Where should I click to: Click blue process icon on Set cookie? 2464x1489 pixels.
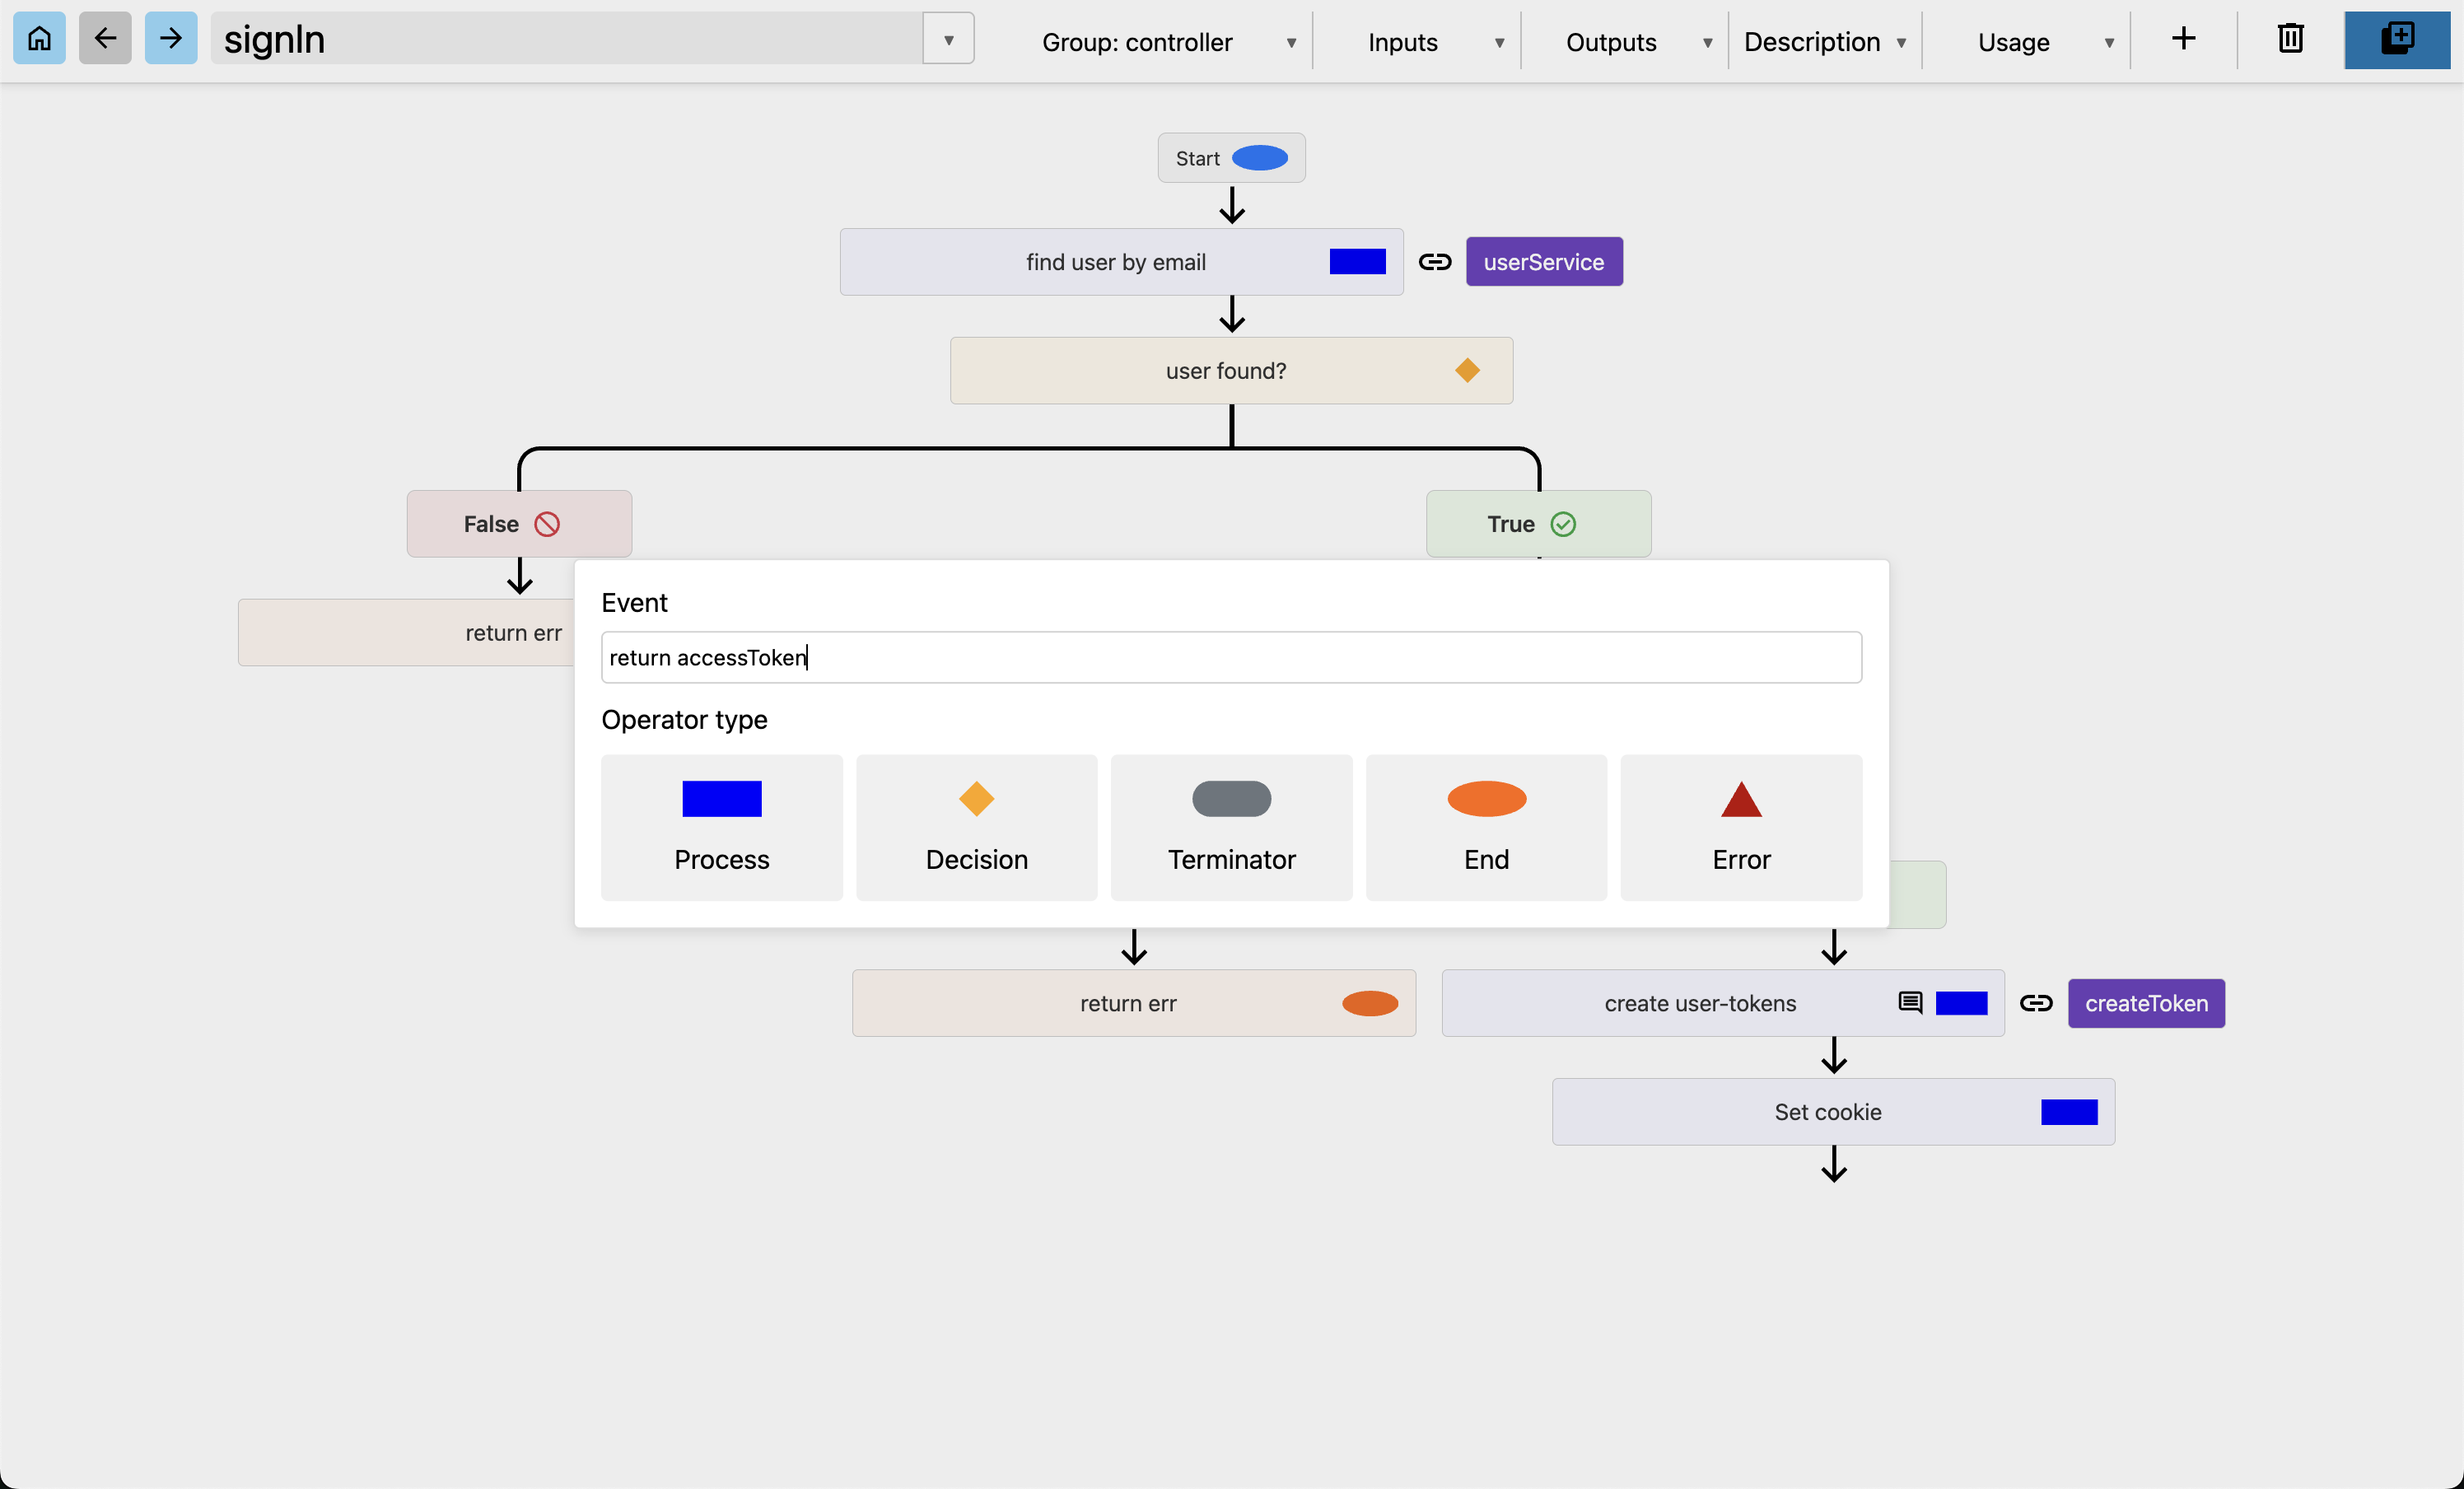click(x=2069, y=1112)
